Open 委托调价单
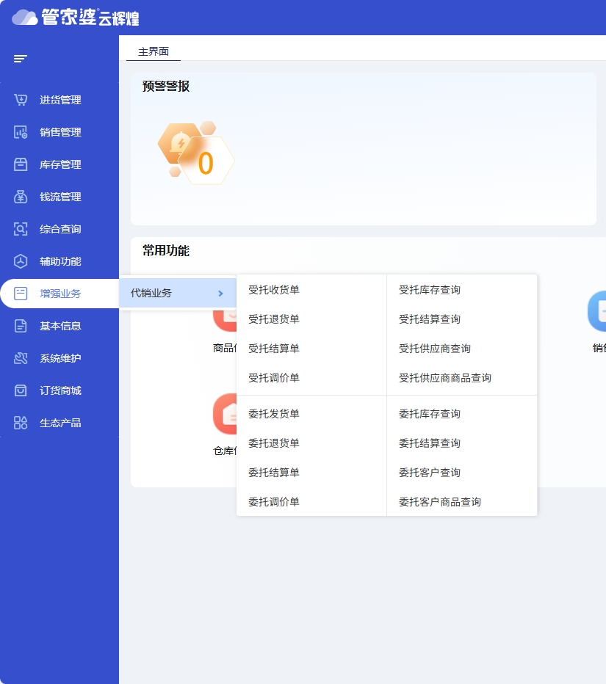Screen dimensions: 606x684 pyautogui.click(x=274, y=502)
